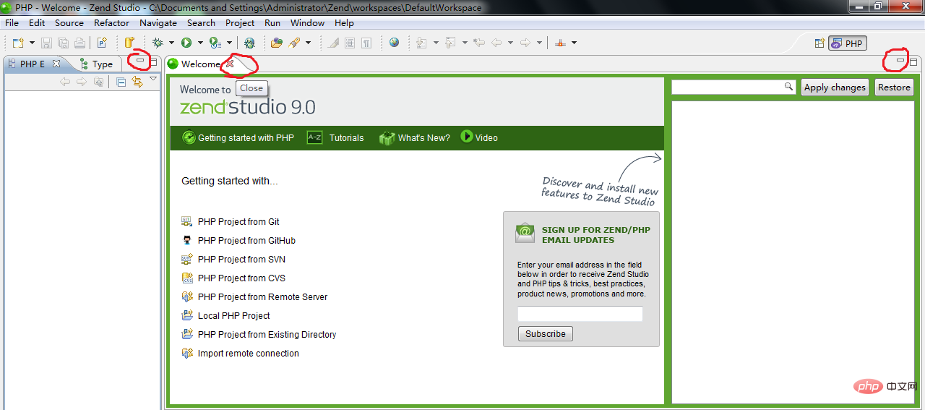The image size is (925, 410).
Task: Click PHP Project from GitHub
Action: 238,241
